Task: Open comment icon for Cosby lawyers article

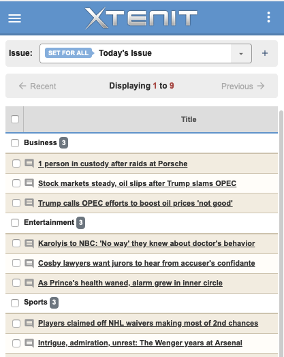Action: (x=29, y=263)
